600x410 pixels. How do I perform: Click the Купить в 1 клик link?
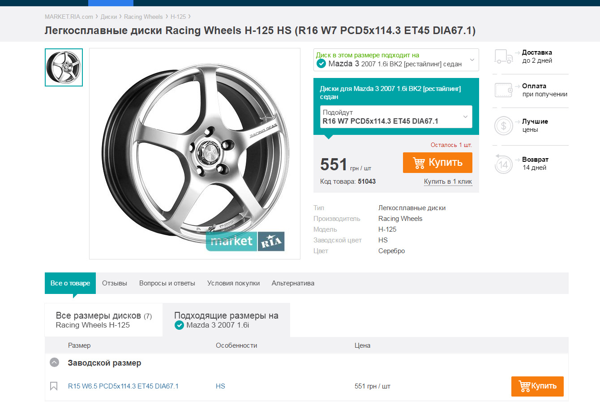(448, 181)
